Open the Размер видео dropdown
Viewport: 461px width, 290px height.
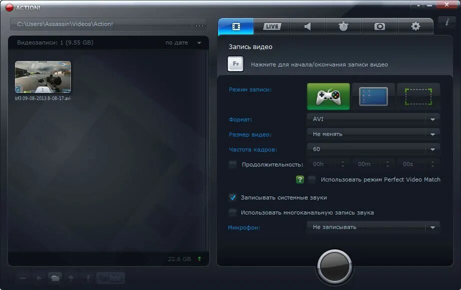373,134
